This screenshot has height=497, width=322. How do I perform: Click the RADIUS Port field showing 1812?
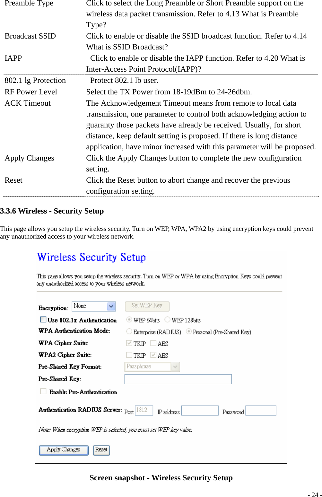(144, 410)
